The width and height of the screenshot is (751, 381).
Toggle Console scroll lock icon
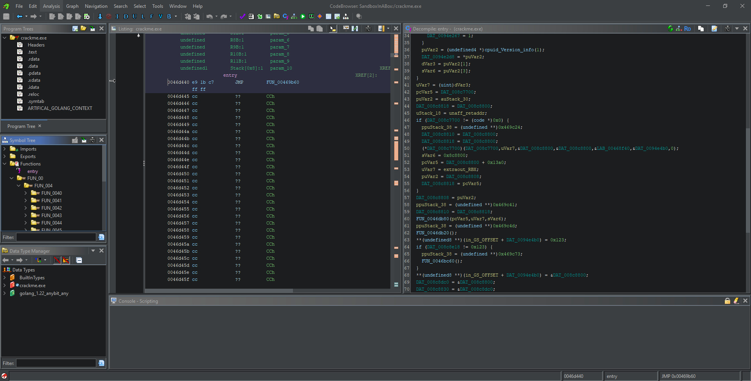pos(728,301)
